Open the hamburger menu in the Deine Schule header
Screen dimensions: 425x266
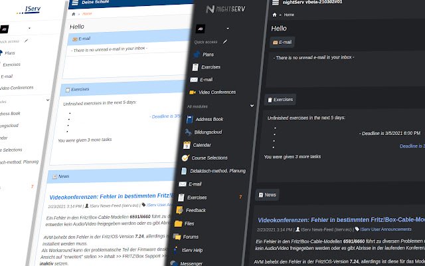tap(75, 3)
